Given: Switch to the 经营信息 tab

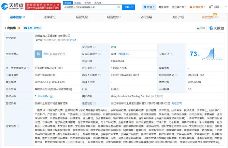Looking at the screenshot, I should point(114,17).
